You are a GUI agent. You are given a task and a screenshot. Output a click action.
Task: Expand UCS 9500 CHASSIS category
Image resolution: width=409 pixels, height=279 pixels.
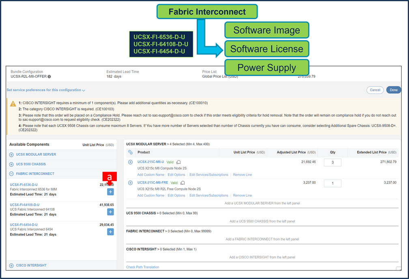(x=11, y=164)
